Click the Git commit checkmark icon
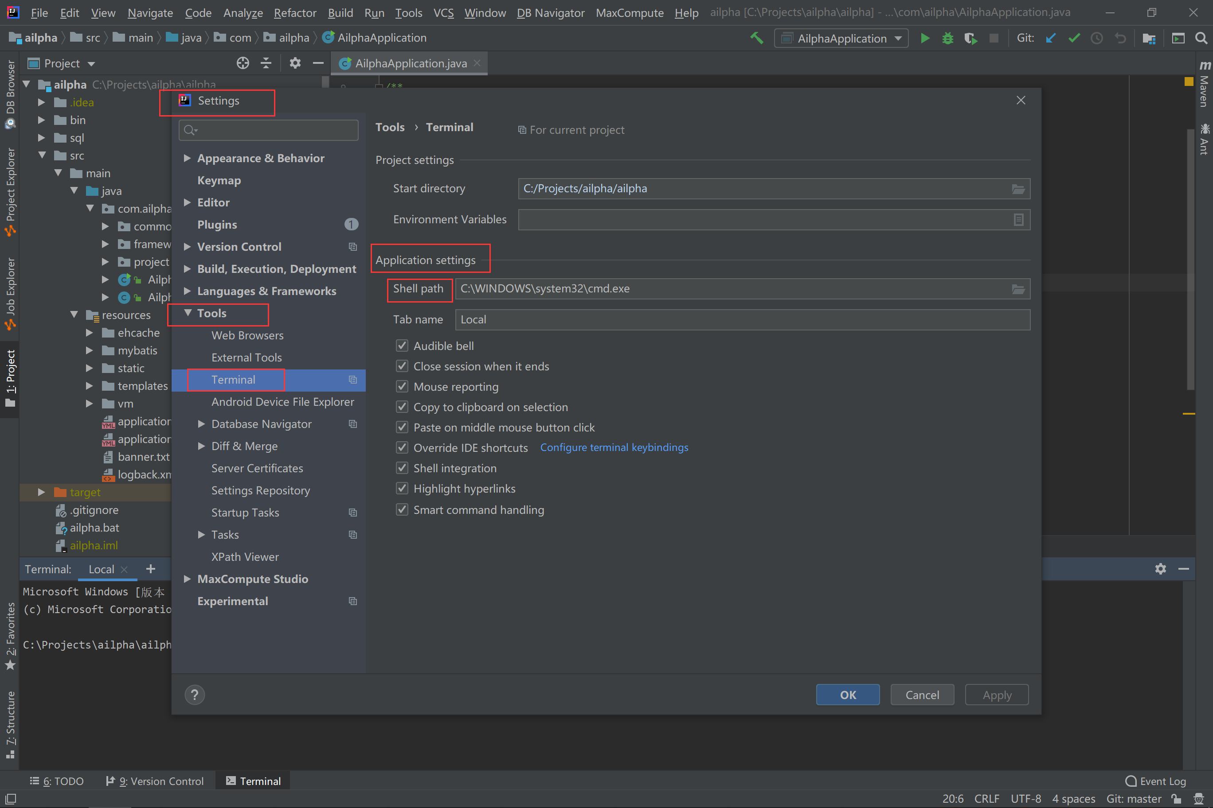Image resolution: width=1213 pixels, height=808 pixels. pyautogui.click(x=1074, y=38)
